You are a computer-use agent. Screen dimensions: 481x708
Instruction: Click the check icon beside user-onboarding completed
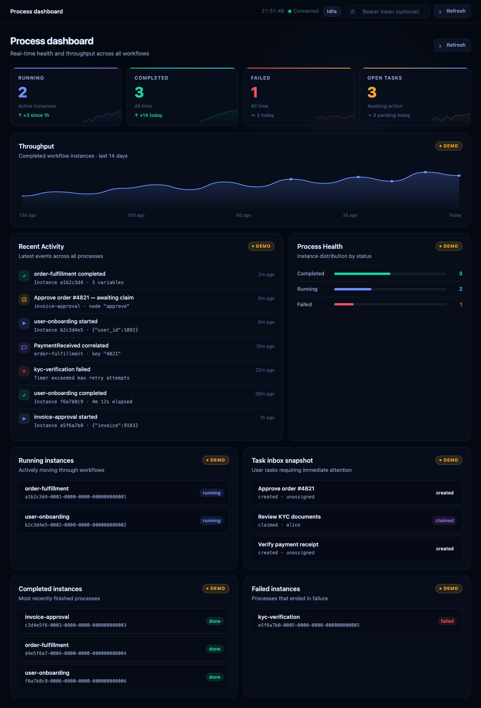(24, 395)
